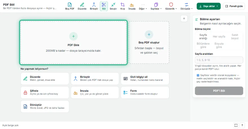Open the İmzala signature tool
The height and width of the screenshot is (129, 248).
click(132, 6)
